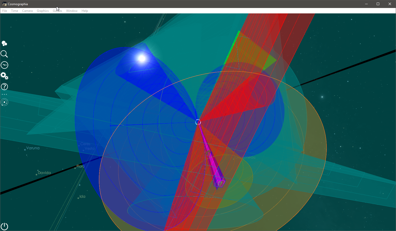Select the Vesta label
This screenshot has width=396, height=231.
coord(90,148)
